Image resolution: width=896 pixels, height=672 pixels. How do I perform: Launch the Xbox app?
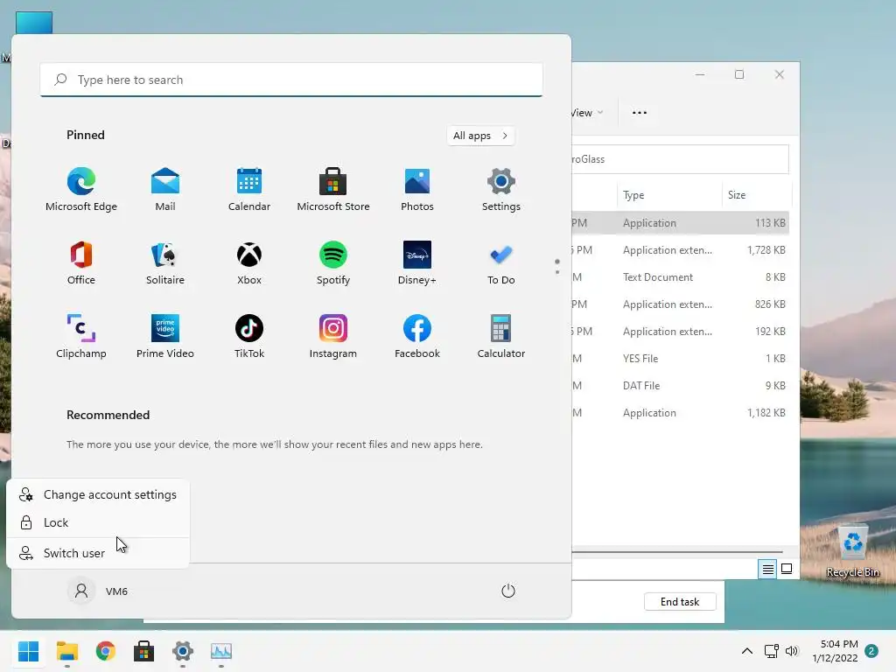(249, 262)
